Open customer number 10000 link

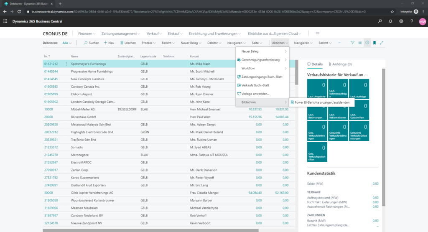48,109
